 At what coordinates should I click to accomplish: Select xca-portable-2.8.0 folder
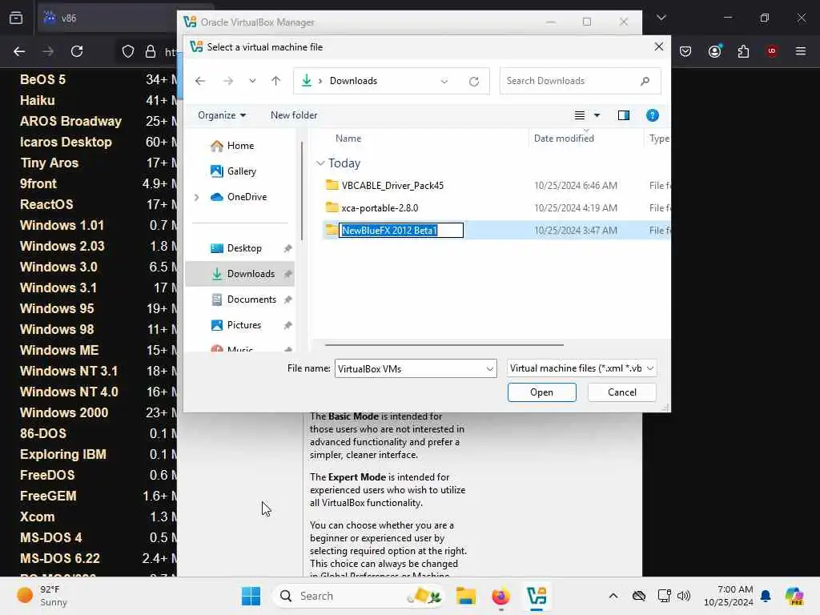[380, 207]
